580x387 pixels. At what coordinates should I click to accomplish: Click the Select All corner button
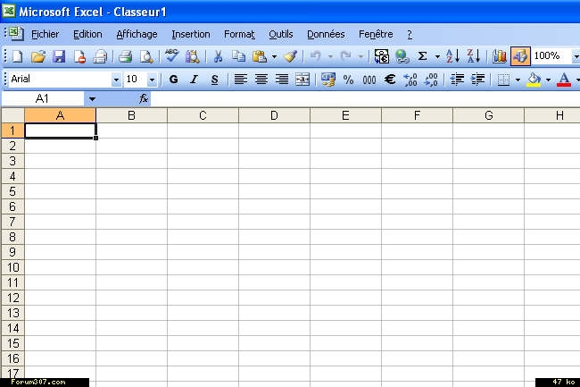pos(13,115)
